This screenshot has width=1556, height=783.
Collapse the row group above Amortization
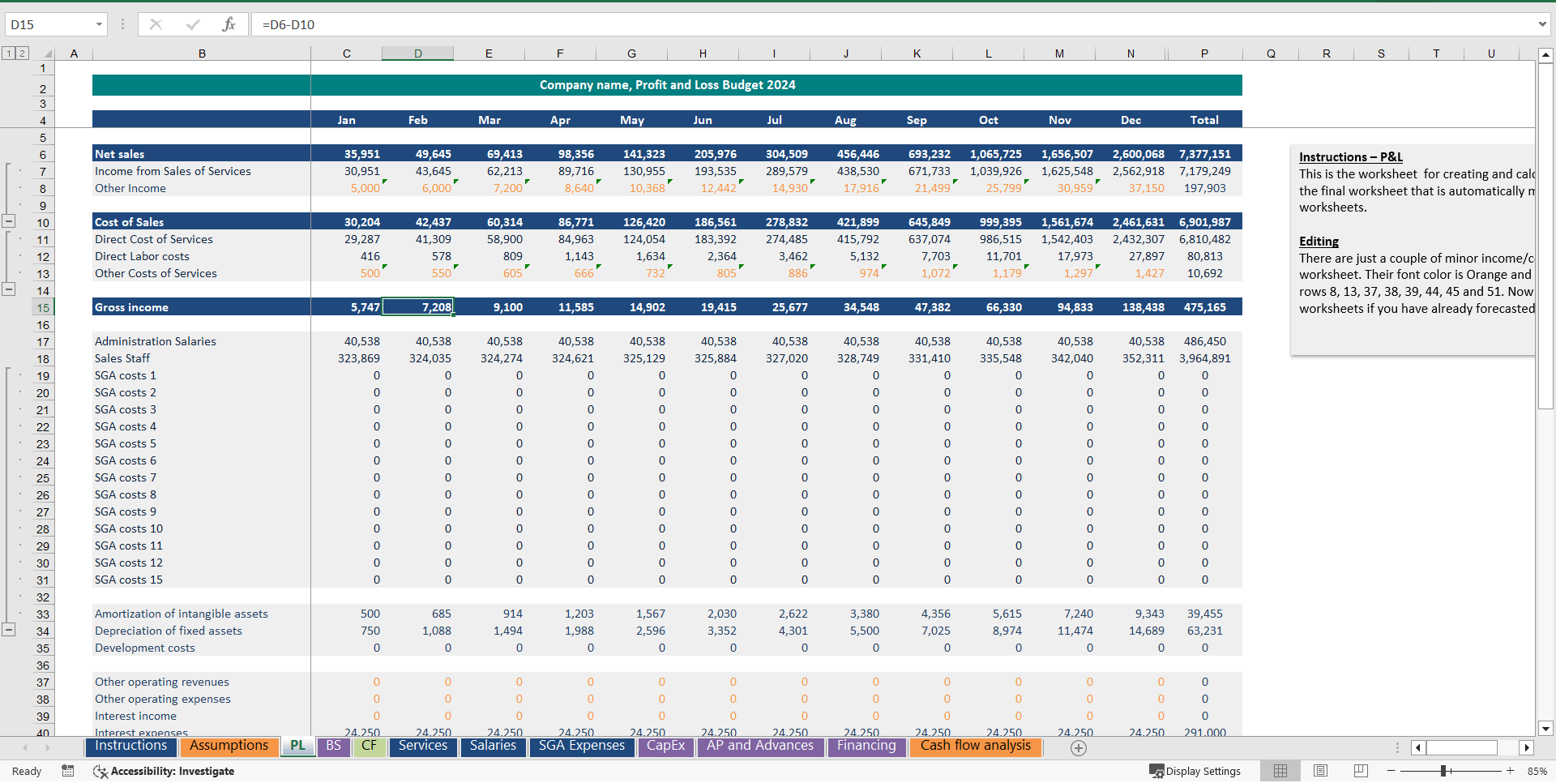pyautogui.click(x=9, y=629)
